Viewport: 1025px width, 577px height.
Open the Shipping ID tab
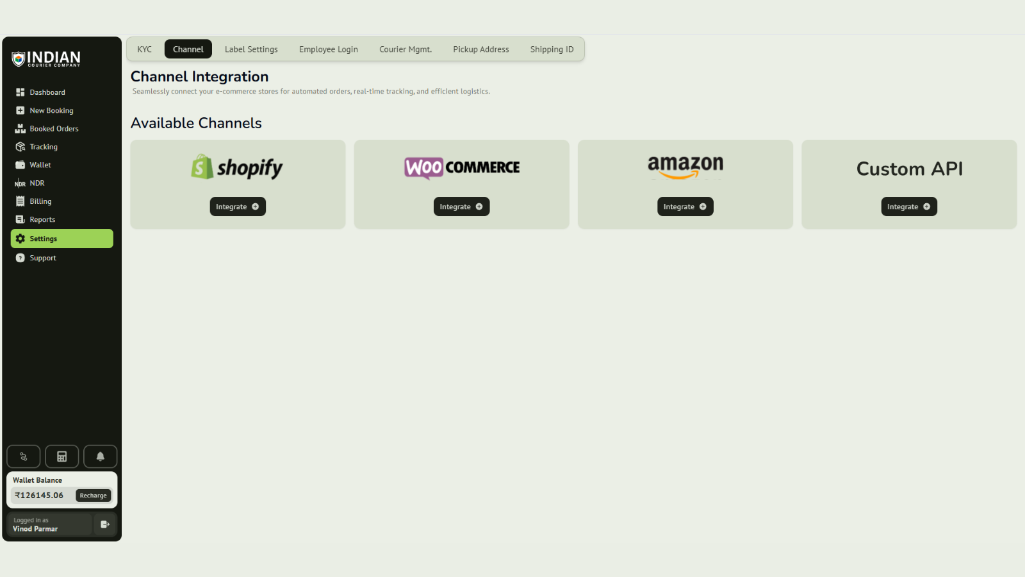552,49
